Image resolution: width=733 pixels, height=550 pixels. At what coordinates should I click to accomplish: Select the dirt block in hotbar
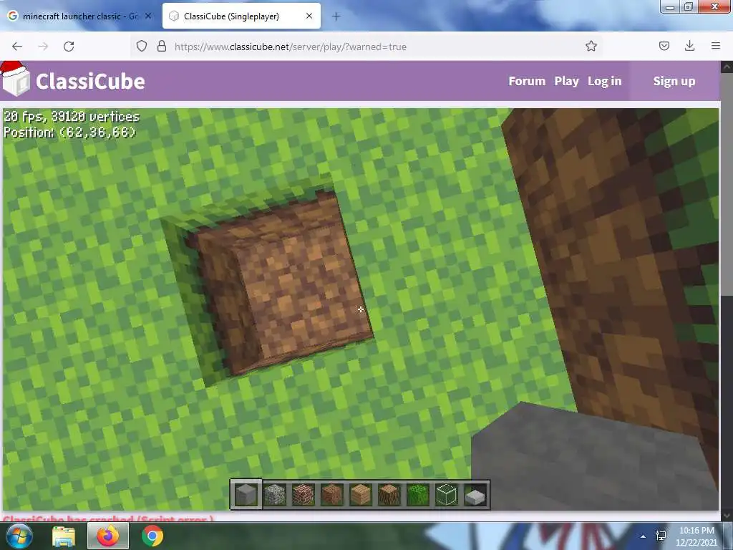pos(332,495)
